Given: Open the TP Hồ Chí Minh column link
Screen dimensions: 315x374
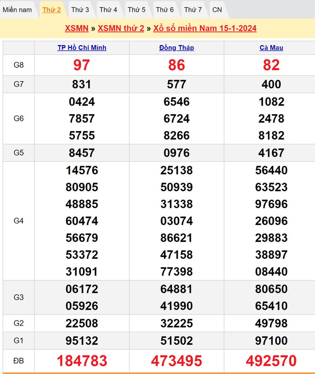Looking at the screenshot, I should (82, 48).
